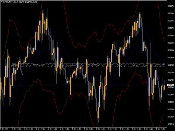Screen dimensions: 175x131
Task: Select the 7 Oct 07:30 time label
Action: [88, 129]
